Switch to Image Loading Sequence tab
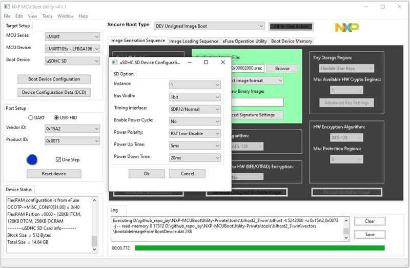The height and width of the screenshot is (268, 410). pos(194,41)
